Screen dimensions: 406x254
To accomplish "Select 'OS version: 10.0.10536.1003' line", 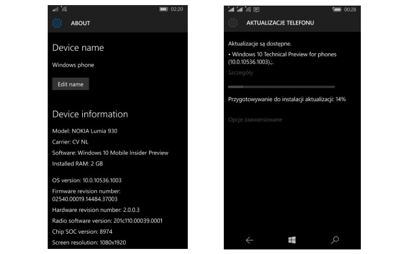I will tap(87, 180).
